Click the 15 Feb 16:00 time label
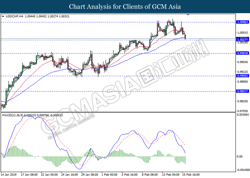250x178 pixels. (x=191, y=174)
